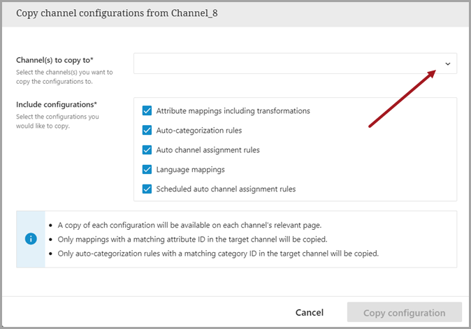
Task: Toggle the Auto-categorization rules checkbox
Action: pyautogui.click(x=147, y=130)
